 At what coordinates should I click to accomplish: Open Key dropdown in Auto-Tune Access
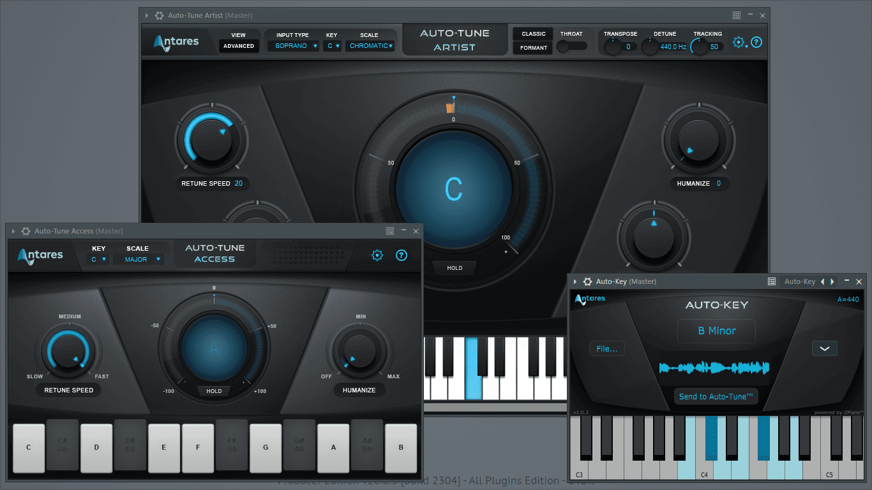pyautogui.click(x=98, y=259)
